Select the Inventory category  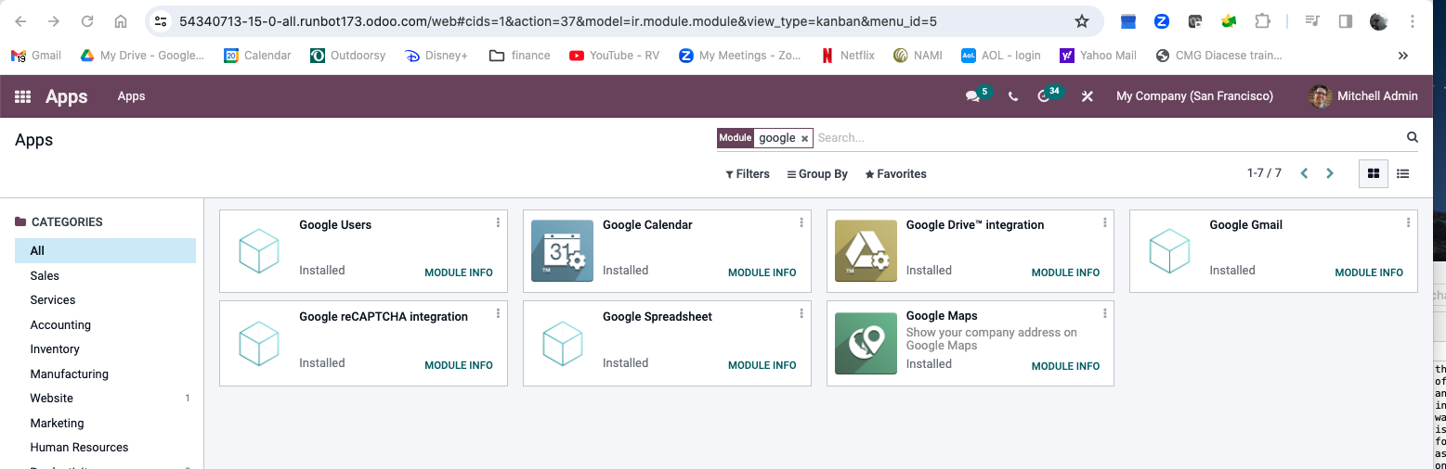pos(105,349)
